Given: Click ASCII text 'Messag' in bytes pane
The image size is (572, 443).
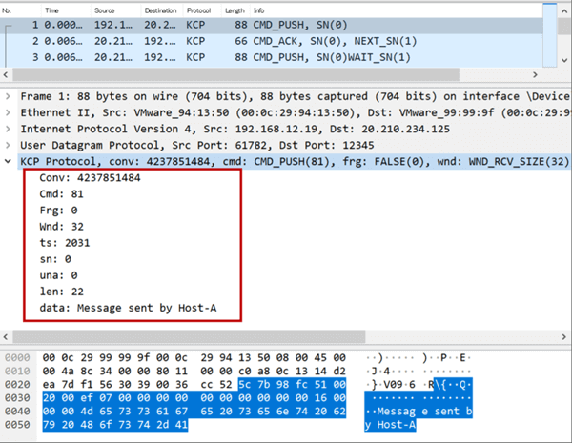Looking at the screenshot, I should point(397,412).
